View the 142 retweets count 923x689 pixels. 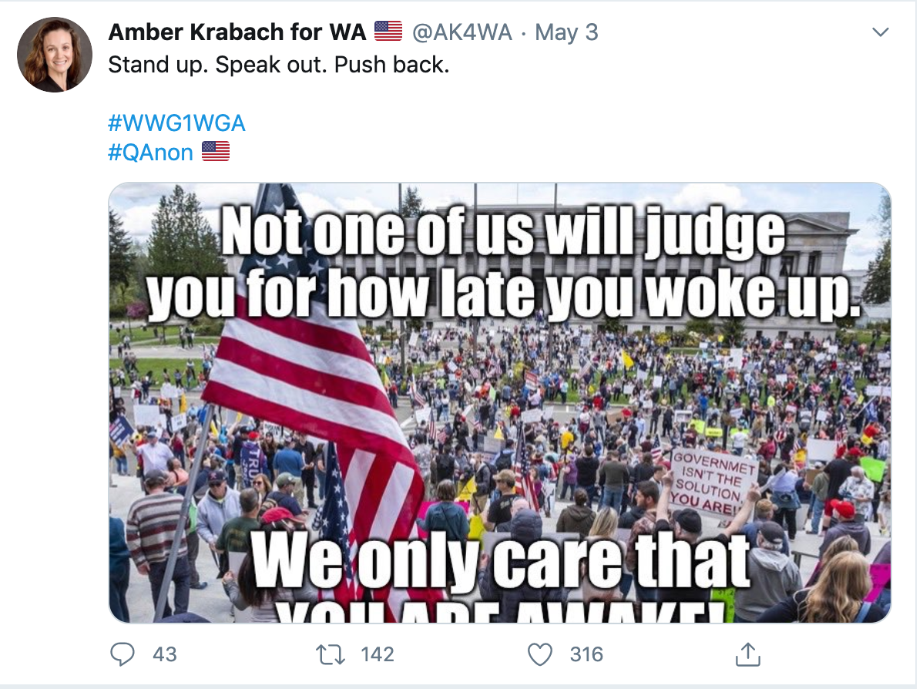click(x=378, y=654)
